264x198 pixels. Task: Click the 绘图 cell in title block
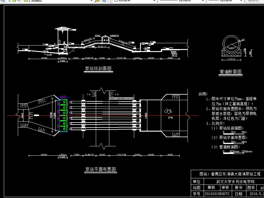coord(197,188)
